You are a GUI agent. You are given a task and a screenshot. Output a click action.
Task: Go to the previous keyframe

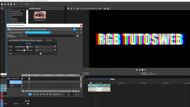click(x=38, y=94)
